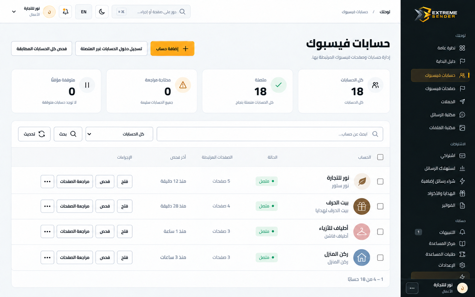Click the icon beside طلبات المساعدة
This screenshot has width=475, height=297.
(462, 254)
